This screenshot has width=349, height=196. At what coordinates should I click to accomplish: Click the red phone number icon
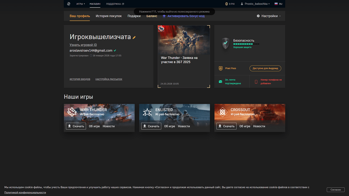point(256,82)
